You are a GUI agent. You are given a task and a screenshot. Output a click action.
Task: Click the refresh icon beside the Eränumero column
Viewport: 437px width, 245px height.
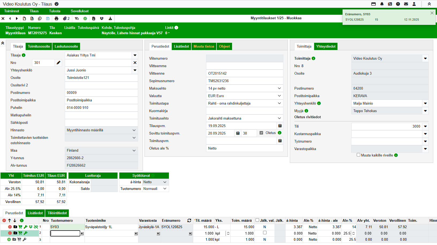click(x=189, y=220)
